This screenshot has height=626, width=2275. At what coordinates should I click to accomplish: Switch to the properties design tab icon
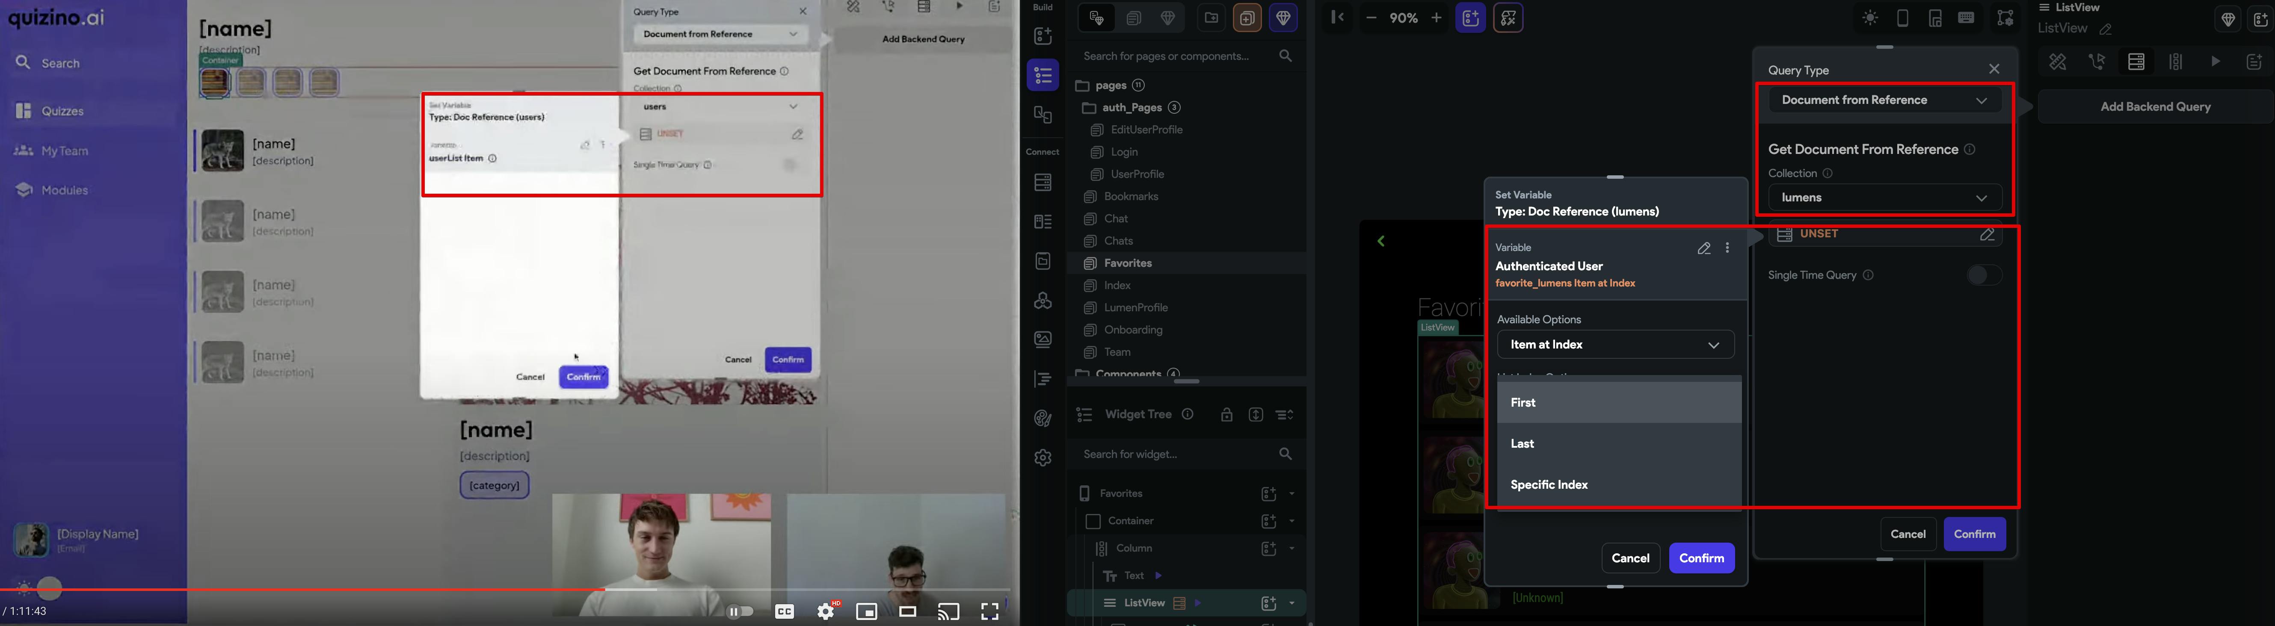2058,62
